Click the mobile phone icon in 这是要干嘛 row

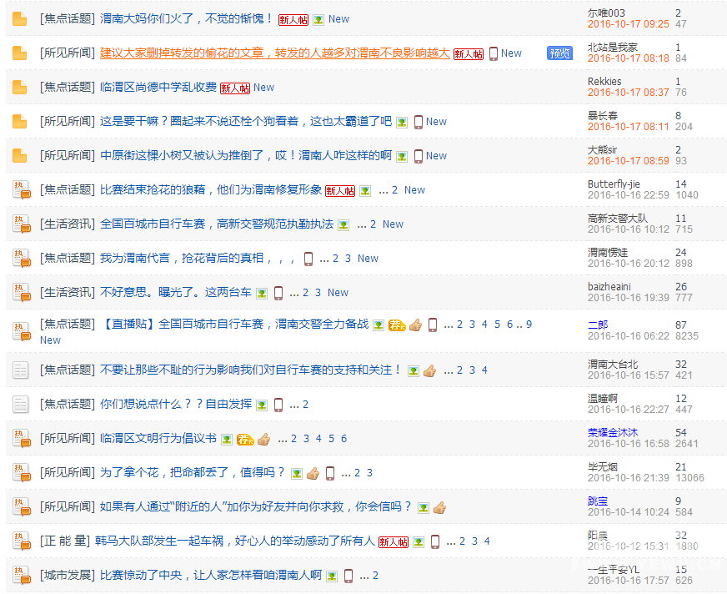tap(419, 122)
